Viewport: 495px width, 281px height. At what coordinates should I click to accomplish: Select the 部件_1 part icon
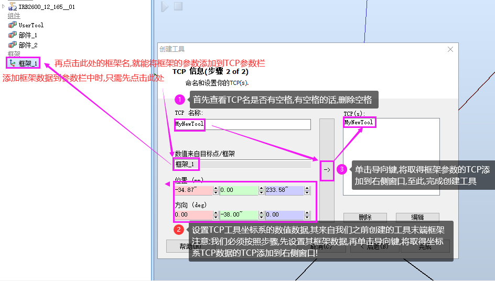12,35
